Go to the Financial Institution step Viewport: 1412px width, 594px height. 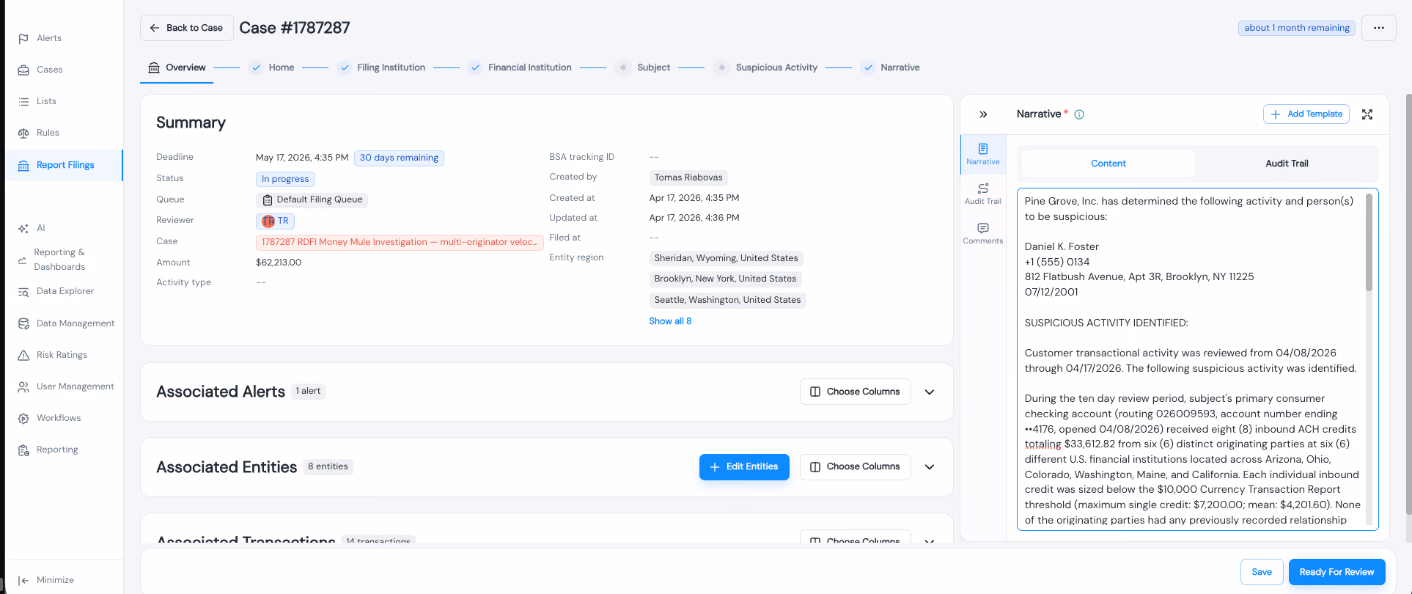tap(520, 67)
